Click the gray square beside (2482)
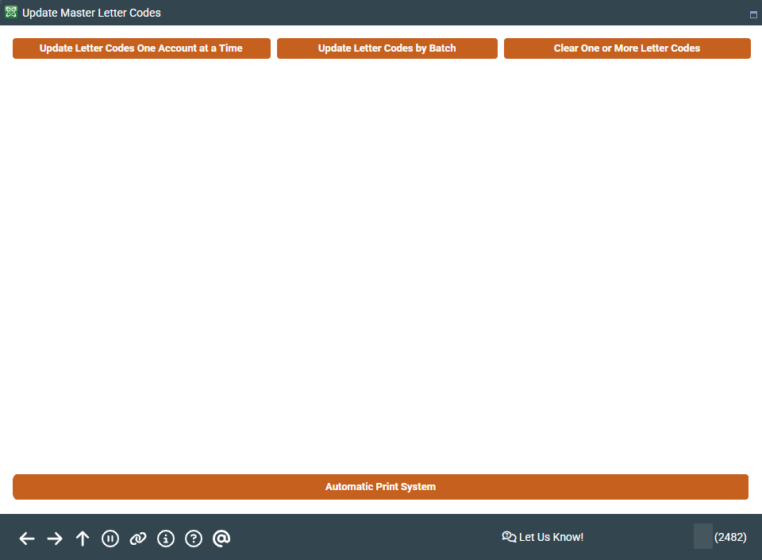The width and height of the screenshot is (762, 560). [702, 536]
